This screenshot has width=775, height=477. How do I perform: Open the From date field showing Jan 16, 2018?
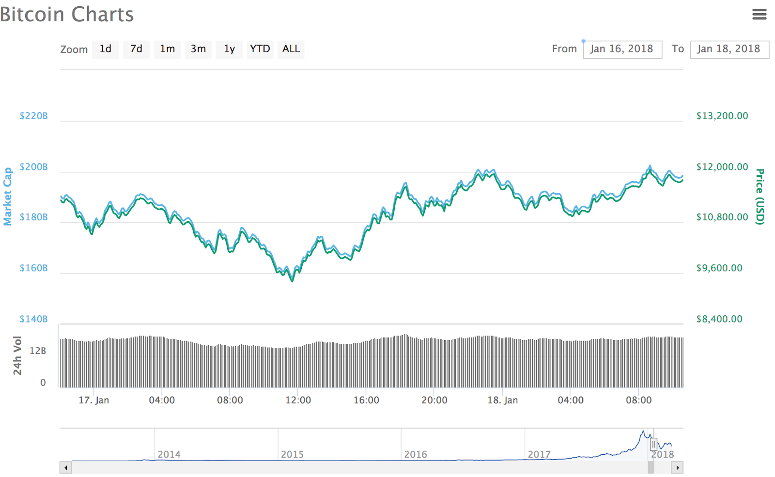[622, 49]
